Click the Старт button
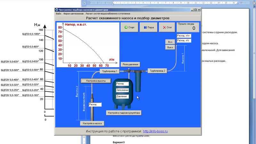Screen dimensions: 256x144 tap(130, 27)
